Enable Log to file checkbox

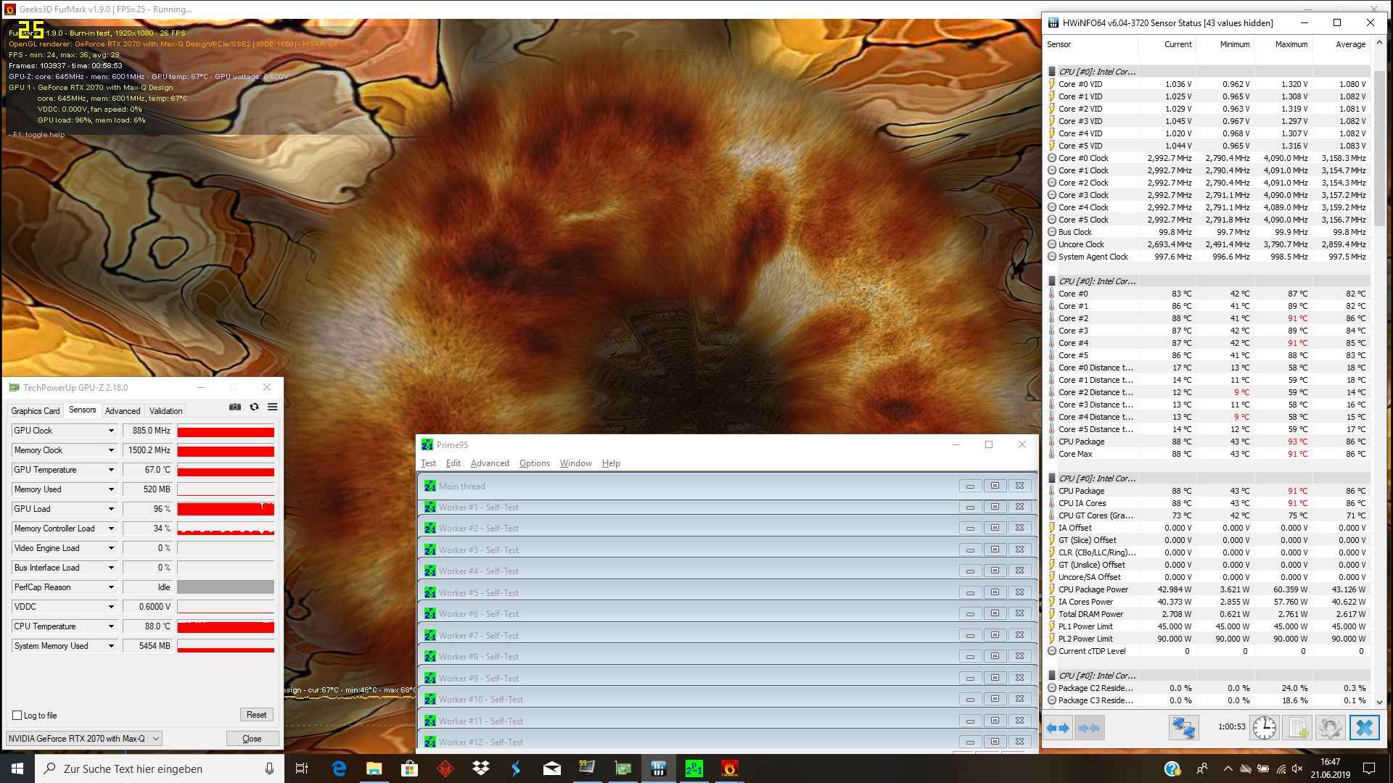17,716
